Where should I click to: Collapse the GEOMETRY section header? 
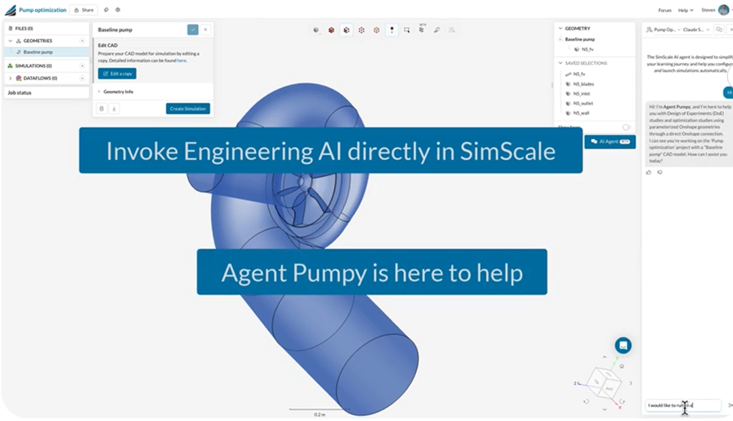tap(561, 28)
